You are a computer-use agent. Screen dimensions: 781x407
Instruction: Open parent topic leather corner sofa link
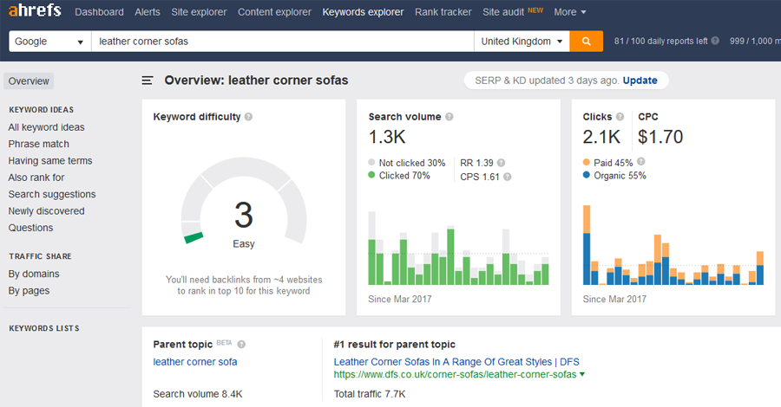[x=195, y=362]
